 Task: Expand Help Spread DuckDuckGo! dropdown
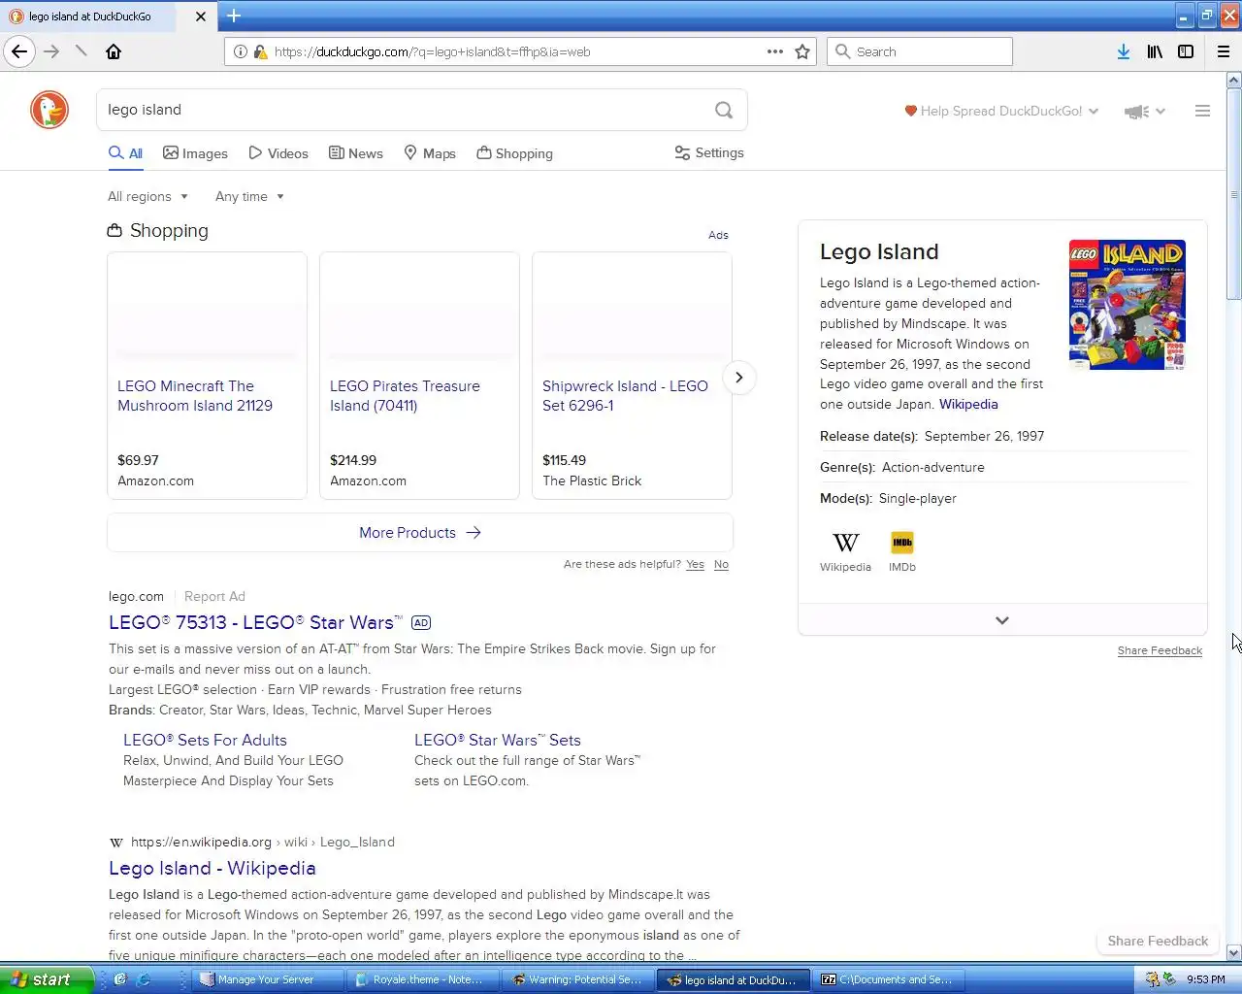click(1001, 112)
